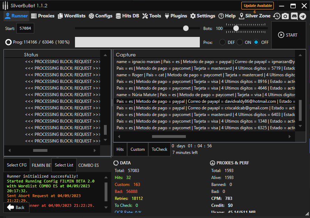Select the capture row with criscaldcab@gmail.com
The height and width of the screenshot is (218, 310).
pyautogui.click(x=204, y=108)
